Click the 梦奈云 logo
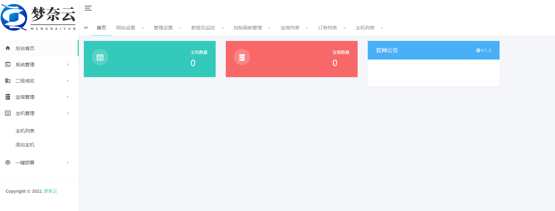The image size is (555, 211). click(39, 18)
